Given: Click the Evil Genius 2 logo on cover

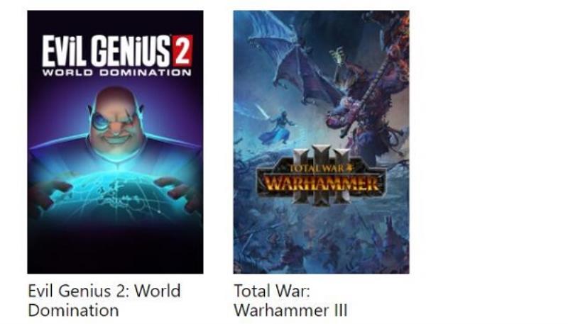Looking at the screenshot, I should 117,55.
